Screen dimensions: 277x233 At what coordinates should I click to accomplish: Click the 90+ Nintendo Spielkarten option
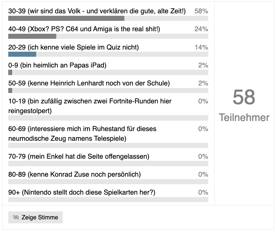82,192
